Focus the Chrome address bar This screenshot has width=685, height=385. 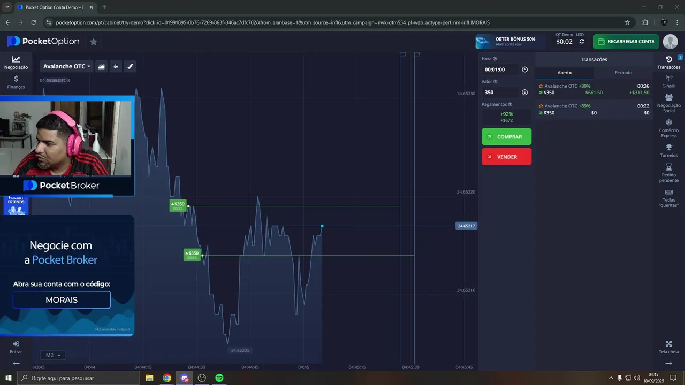332,22
